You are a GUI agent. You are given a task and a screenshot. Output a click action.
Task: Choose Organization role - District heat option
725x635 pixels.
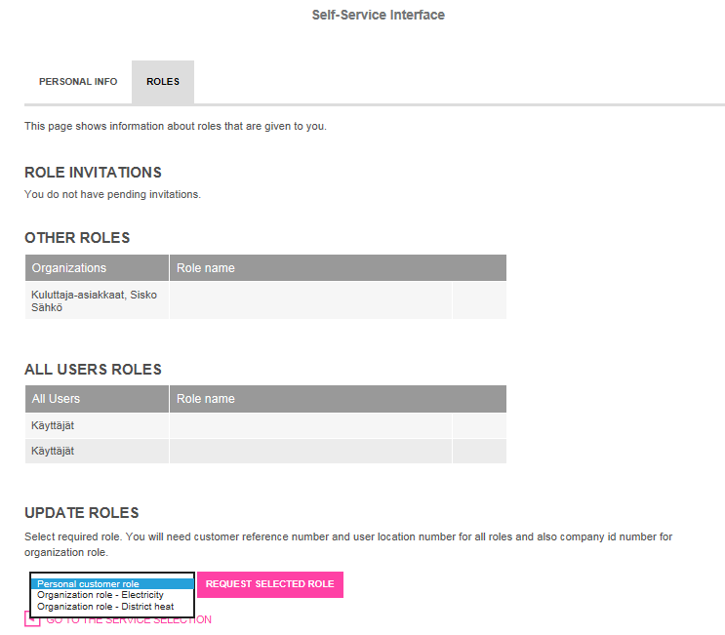pos(112,607)
